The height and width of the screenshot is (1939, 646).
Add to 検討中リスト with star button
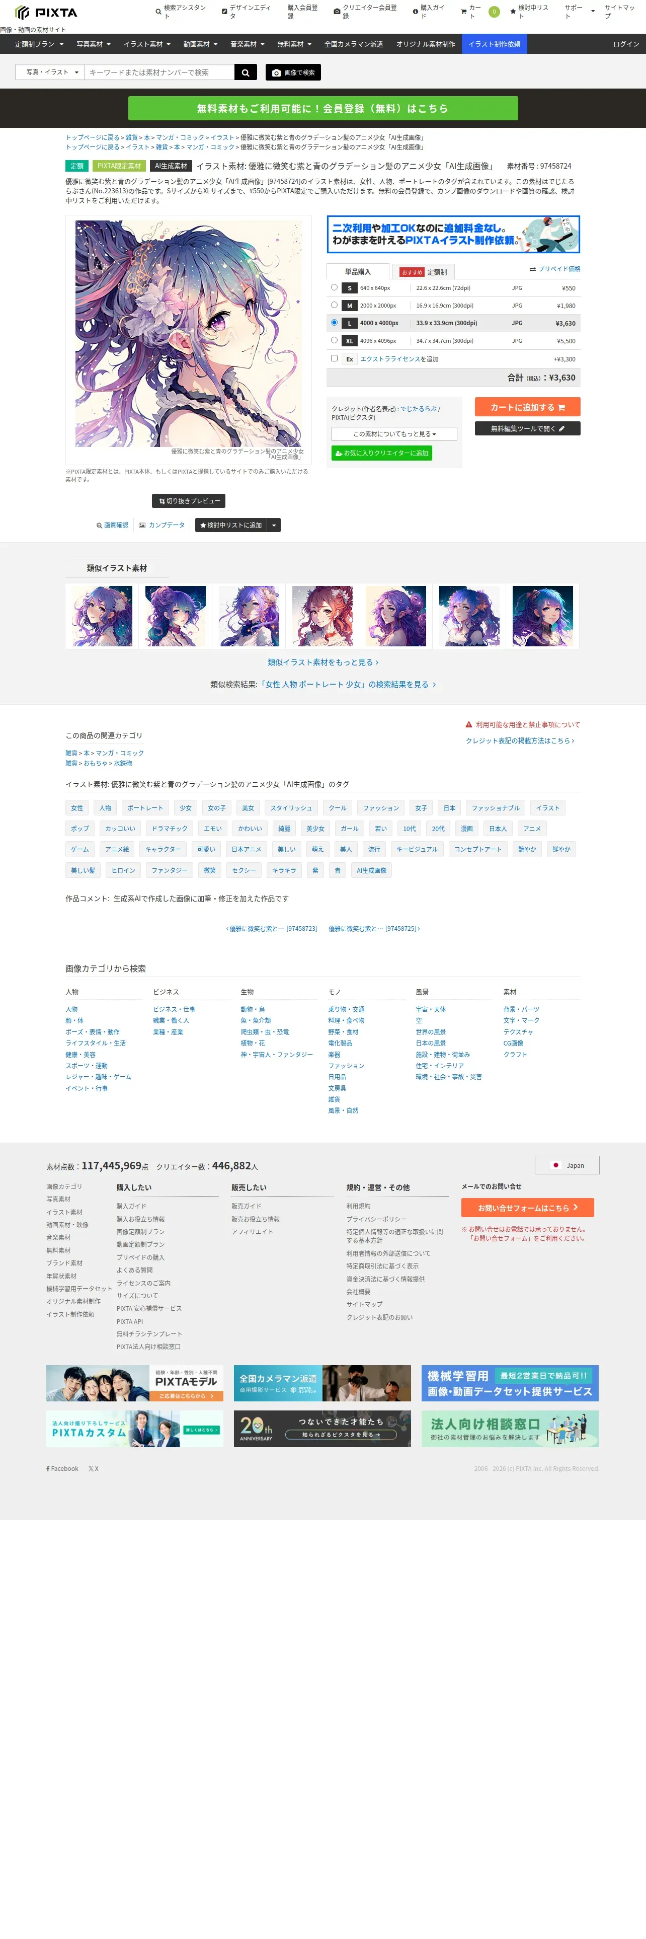[231, 526]
